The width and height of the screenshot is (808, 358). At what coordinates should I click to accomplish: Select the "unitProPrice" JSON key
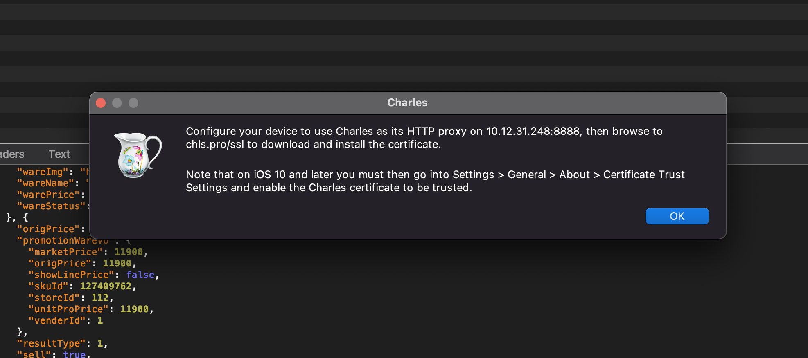(x=68, y=309)
